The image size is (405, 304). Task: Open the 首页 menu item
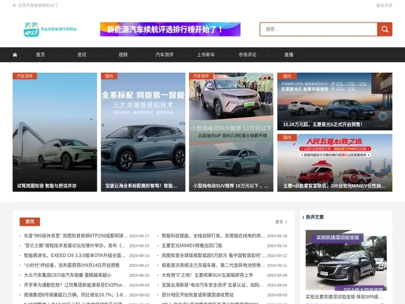[x=40, y=55]
